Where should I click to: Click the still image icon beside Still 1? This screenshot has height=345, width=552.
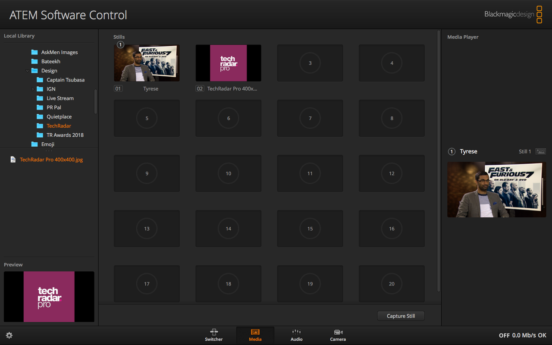pos(540,151)
